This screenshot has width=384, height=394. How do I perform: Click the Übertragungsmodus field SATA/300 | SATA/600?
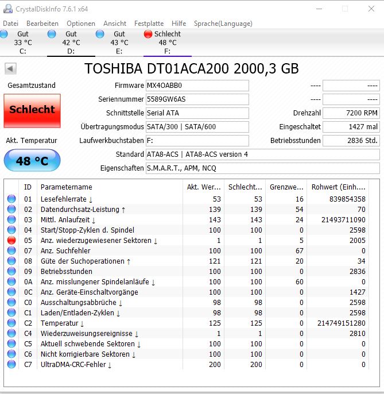point(197,127)
